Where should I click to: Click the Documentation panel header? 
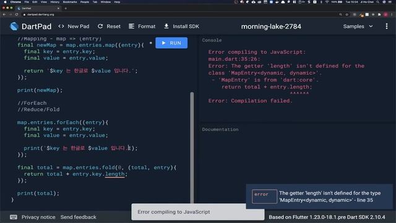pyautogui.click(x=220, y=129)
